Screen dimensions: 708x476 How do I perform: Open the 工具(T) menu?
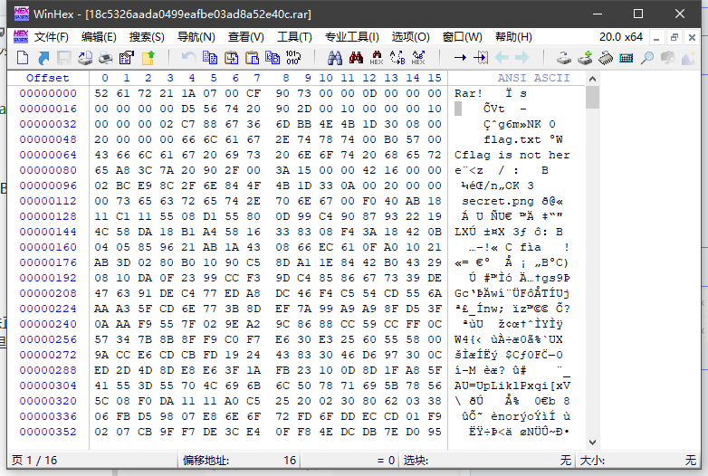[x=294, y=37]
